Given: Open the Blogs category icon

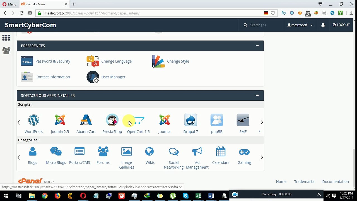Looking at the screenshot, I should tap(32, 152).
